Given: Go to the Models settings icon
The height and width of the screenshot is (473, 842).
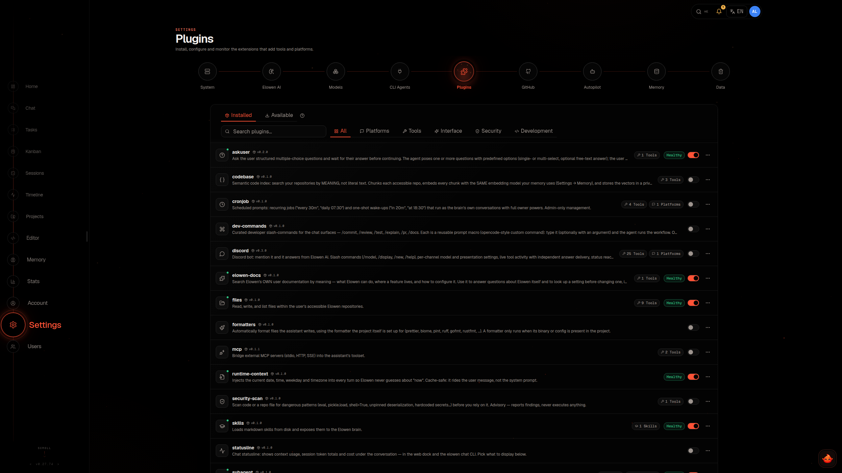Looking at the screenshot, I should (x=335, y=71).
